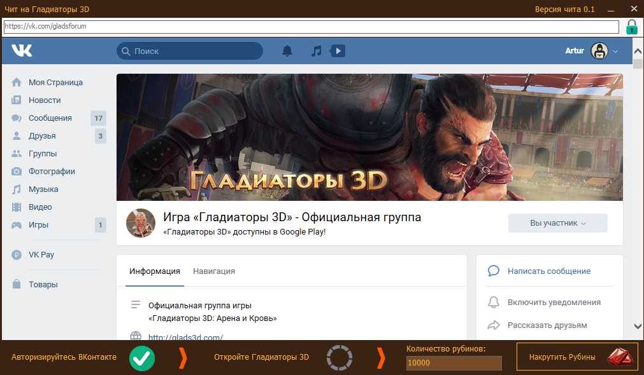Viewport: 644px width, 375px height.
Task: Click the Видео film icon in sidebar
Action: (17, 207)
